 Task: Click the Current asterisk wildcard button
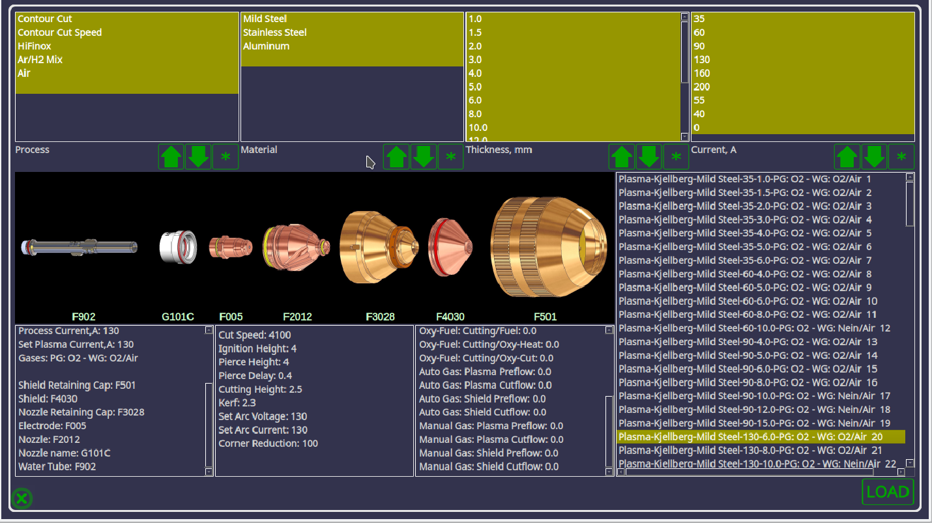[901, 158]
